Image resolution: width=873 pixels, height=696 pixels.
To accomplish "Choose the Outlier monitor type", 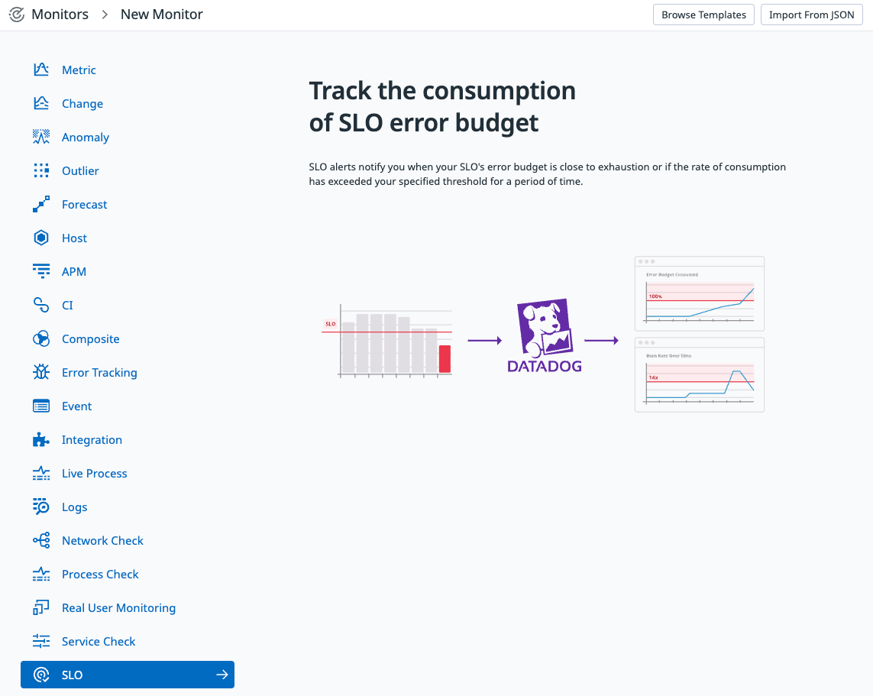I will [80, 171].
